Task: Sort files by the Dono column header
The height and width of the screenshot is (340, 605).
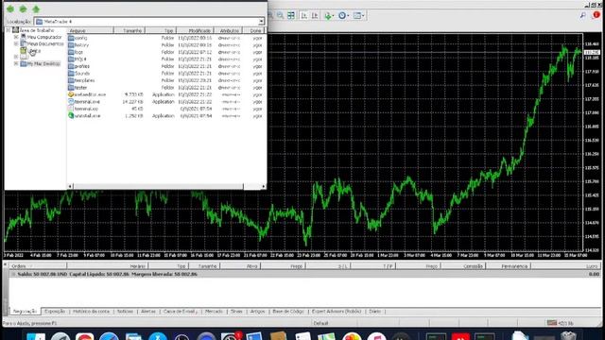Action: tap(254, 30)
